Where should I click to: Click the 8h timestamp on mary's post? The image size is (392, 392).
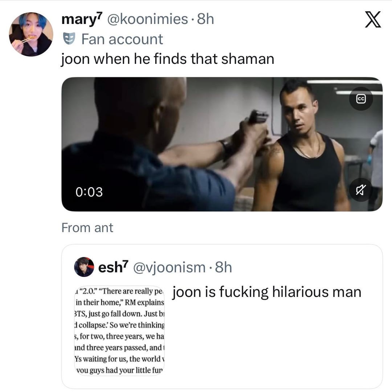(x=205, y=19)
